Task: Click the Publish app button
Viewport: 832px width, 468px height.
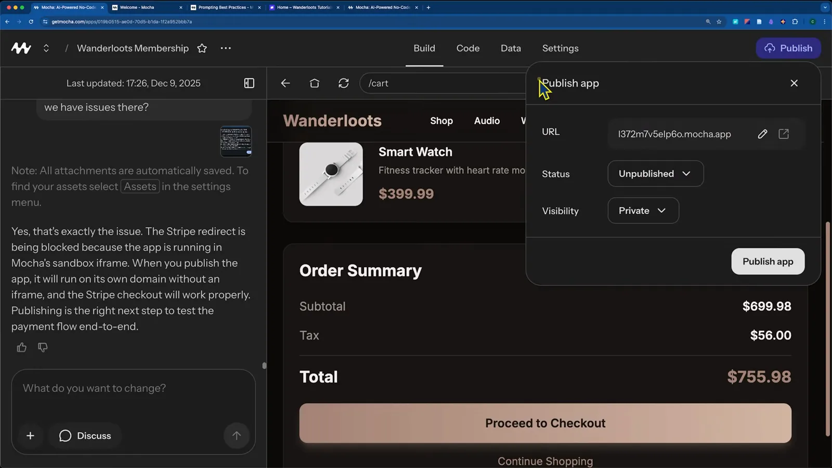Action: [x=768, y=262]
